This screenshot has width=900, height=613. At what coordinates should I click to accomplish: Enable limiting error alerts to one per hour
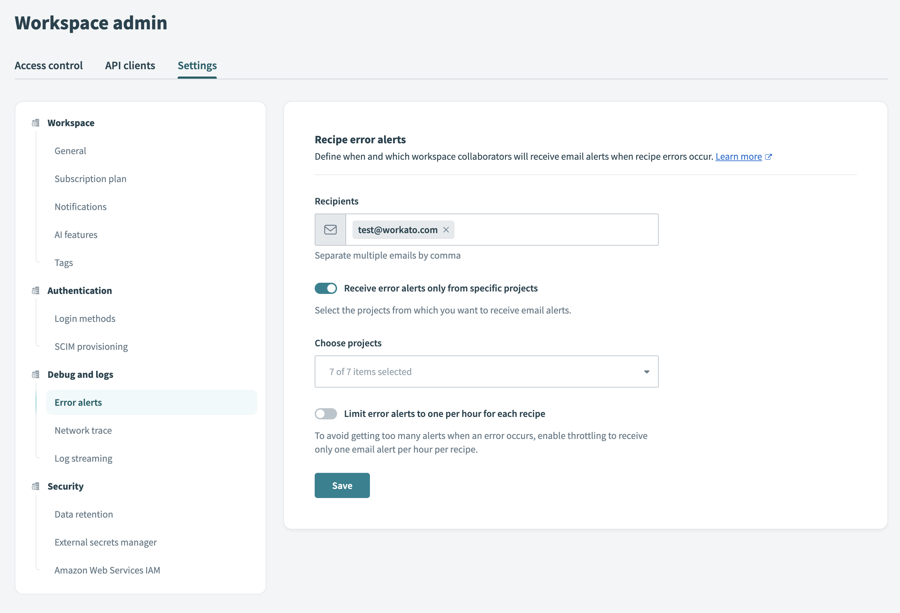click(326, 413)
